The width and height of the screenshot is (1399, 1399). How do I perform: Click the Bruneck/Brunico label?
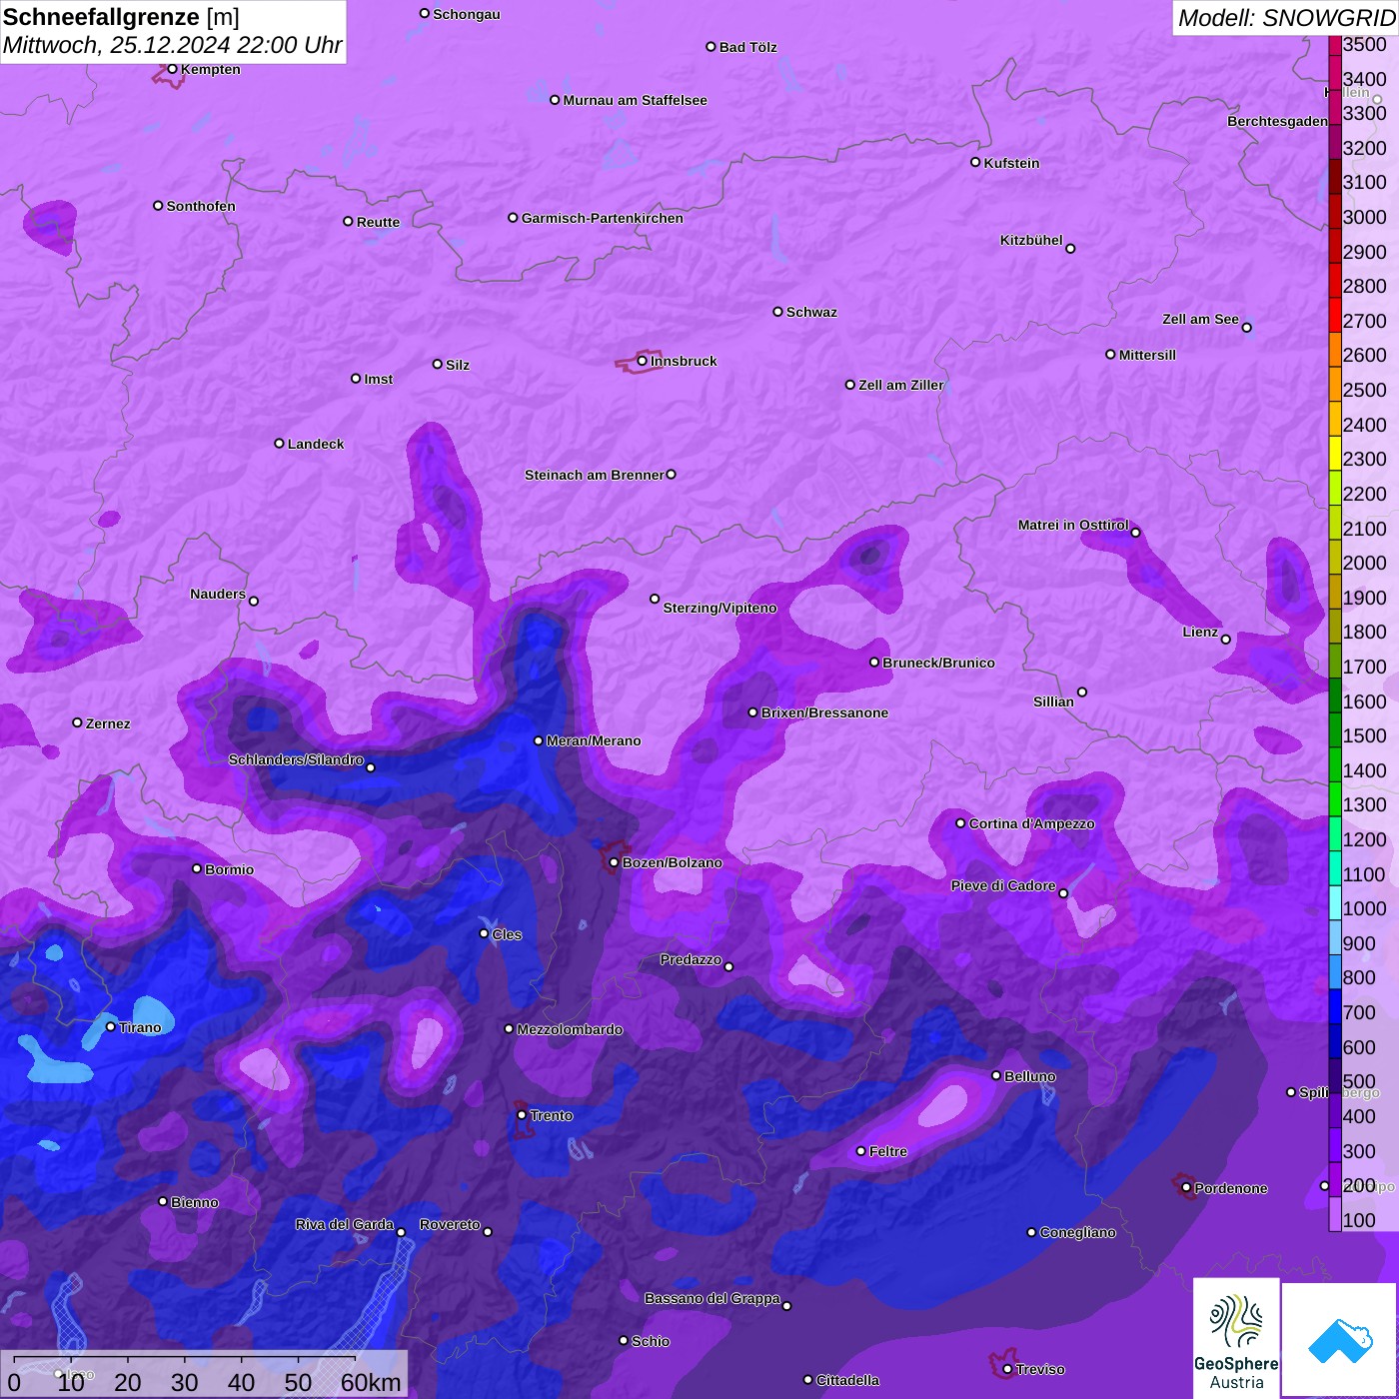click(938, 663)
